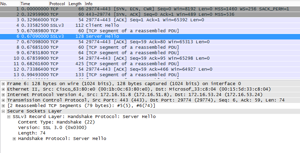
Task: Click the Length column header
Action: pos(75,3)
